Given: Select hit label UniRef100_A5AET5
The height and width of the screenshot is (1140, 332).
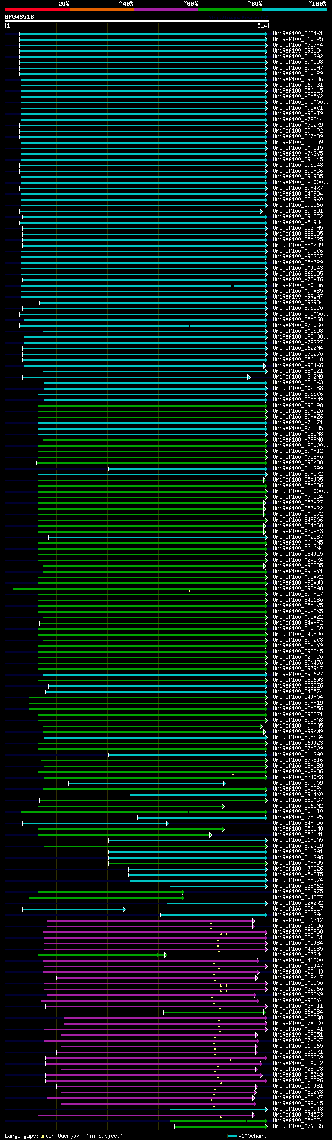Looking at the screenshot, I should pos(298,874).
